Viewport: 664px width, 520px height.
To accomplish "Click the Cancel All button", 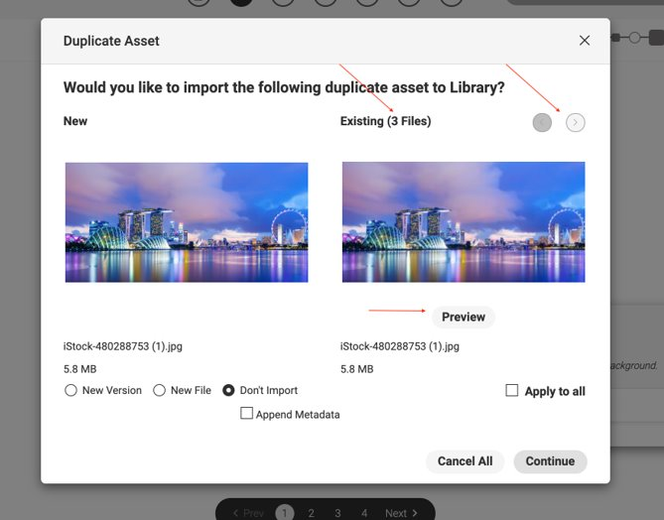I will tap(465, 461).
